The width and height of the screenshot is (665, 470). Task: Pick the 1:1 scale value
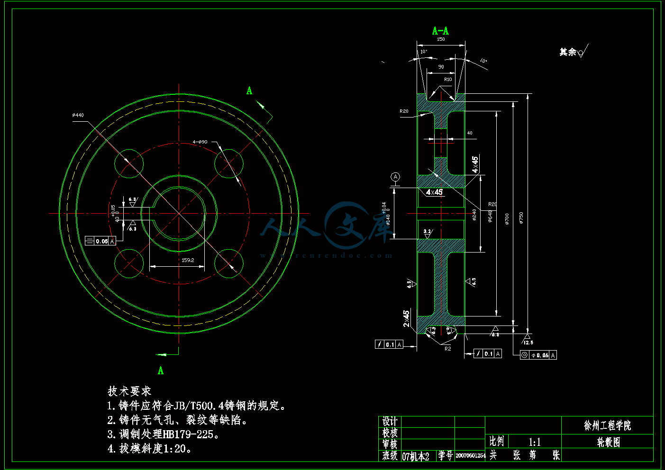click(535, 442)
